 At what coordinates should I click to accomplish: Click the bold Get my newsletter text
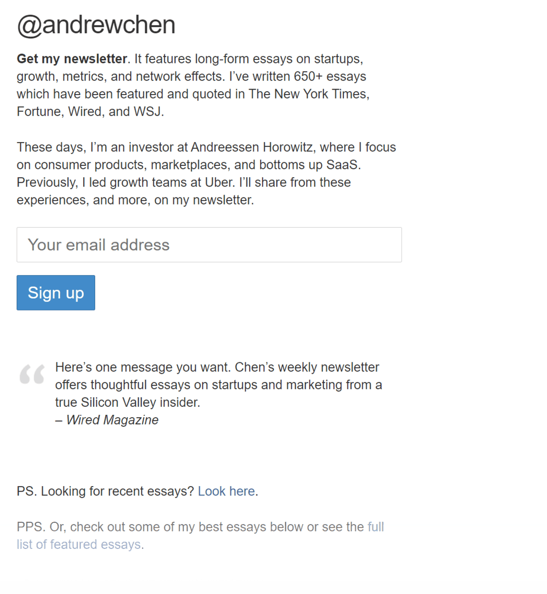(x=72, y=59)
